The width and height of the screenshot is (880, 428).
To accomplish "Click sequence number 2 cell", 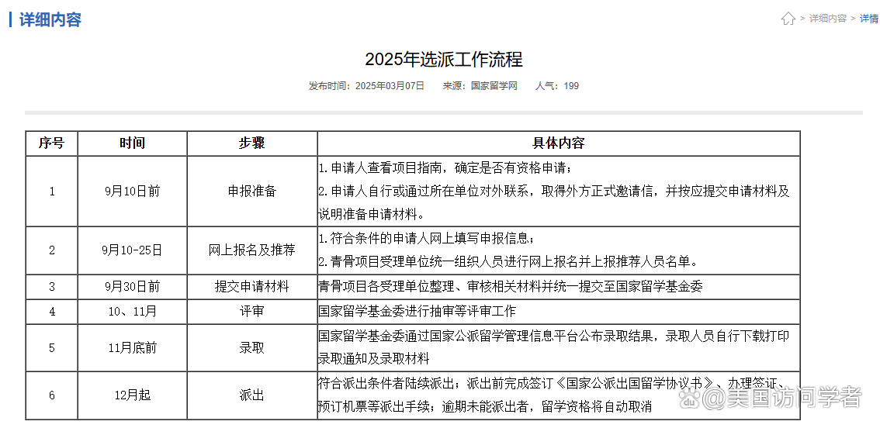I will tap(52, 250).
